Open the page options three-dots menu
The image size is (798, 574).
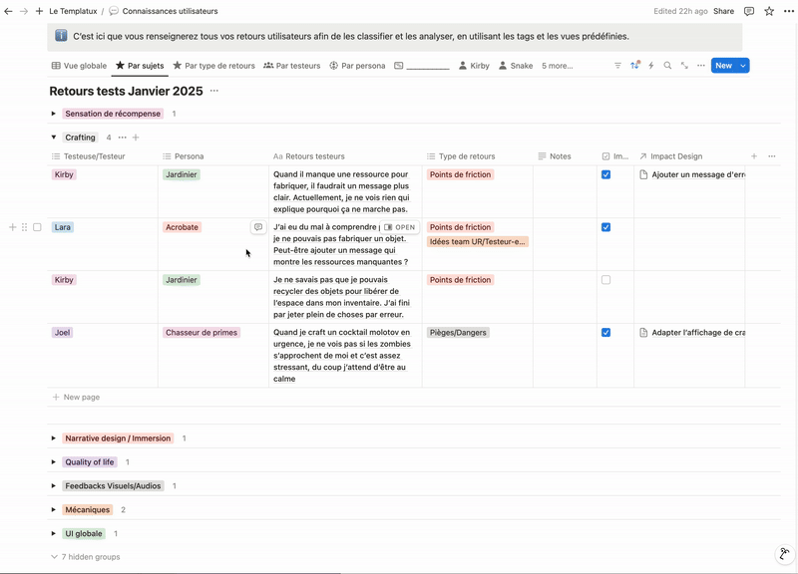[788, 11]
